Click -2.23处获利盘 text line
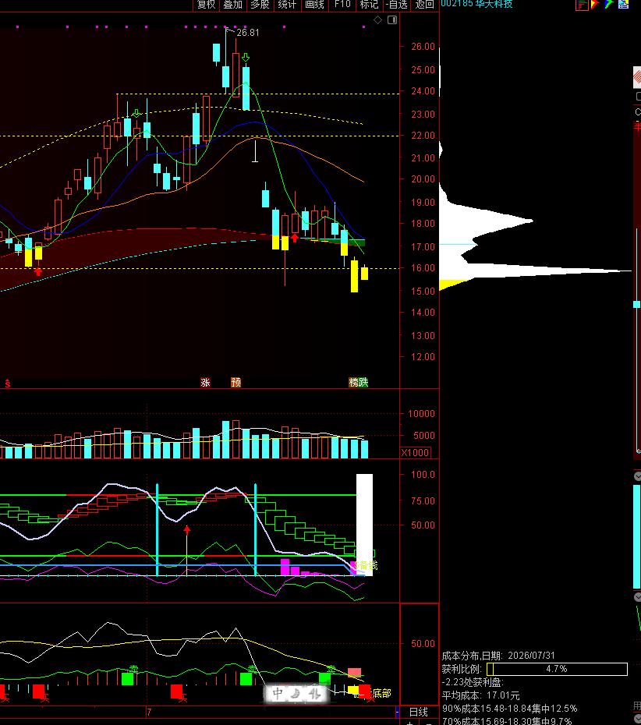 [x=473, y=682]
